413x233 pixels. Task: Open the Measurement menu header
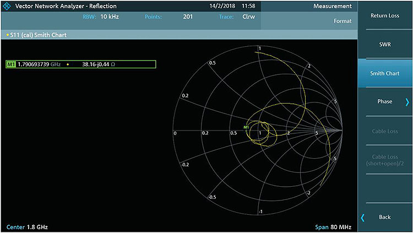332,6
